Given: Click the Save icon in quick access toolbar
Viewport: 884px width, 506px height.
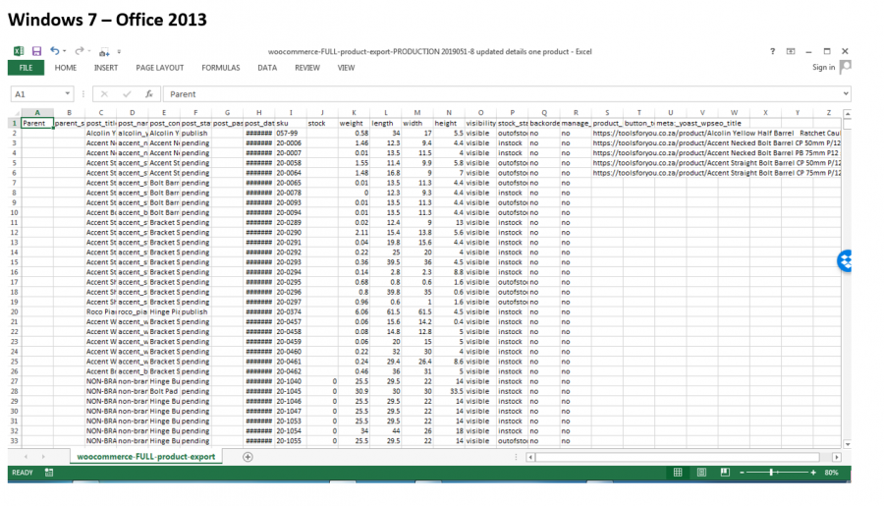Looking at the screenshot, I should [36, 51].
